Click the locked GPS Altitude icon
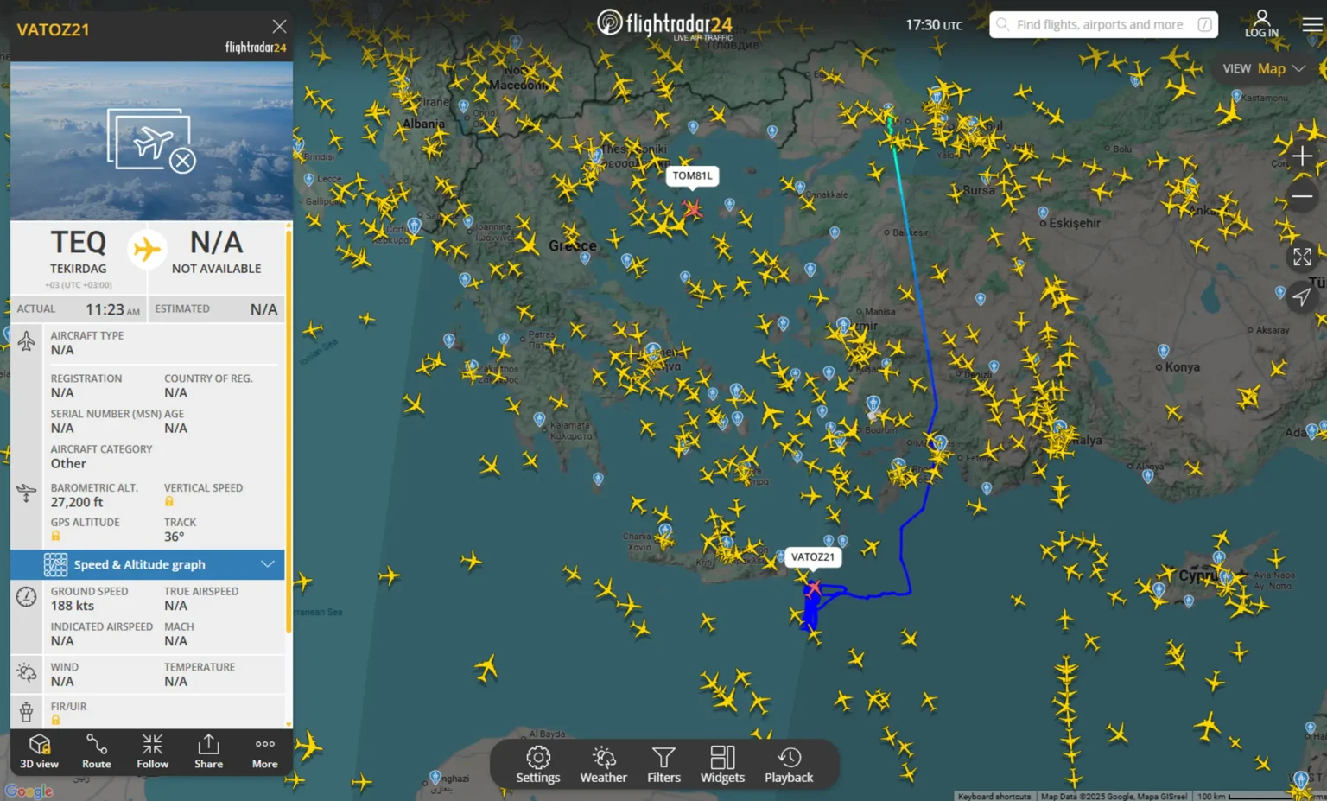 55,536
